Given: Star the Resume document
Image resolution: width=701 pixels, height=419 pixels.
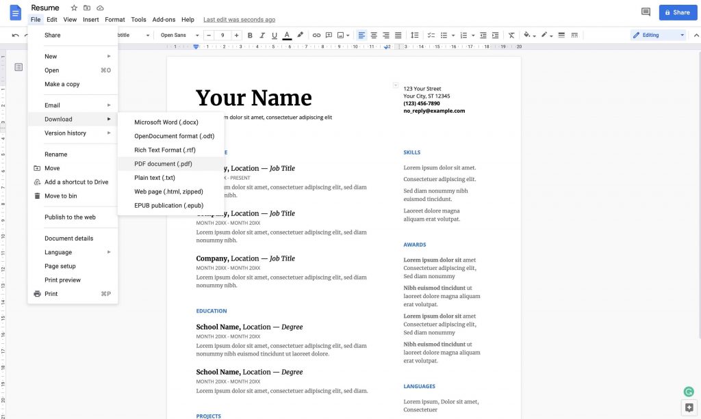Looking at the screenshot, I should pyautogui.click(x=74, y=8).
